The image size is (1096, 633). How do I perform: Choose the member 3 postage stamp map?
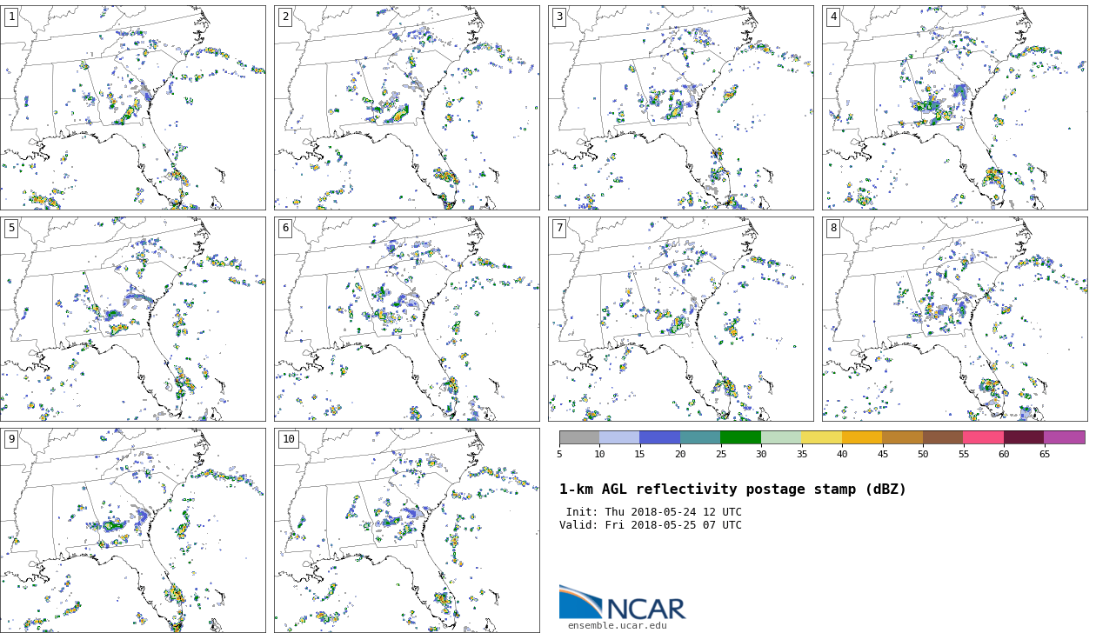tap(681, 108)
